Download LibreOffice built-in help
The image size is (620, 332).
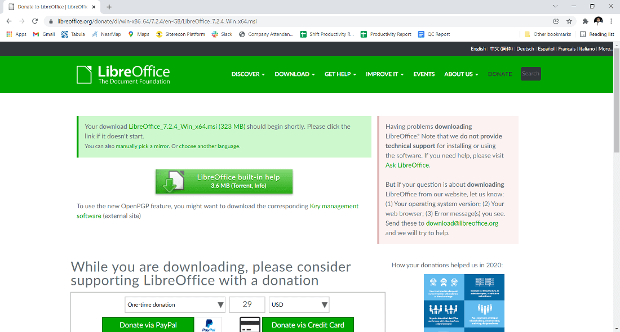(224, 182)
